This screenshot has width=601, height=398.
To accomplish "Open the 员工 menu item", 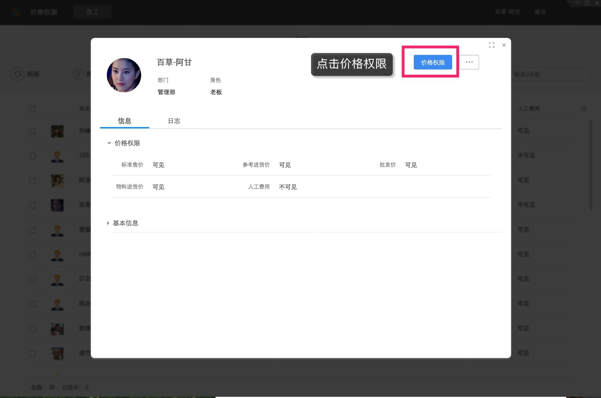I will [x=92, y=12].
